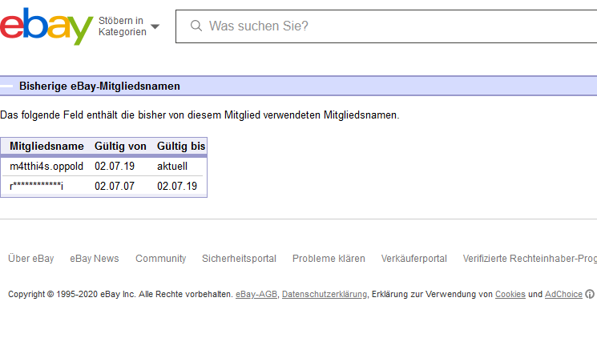The width and height of the screenshot is (597, 354).
Task: Open the eBay News footer link
Action: coord(95,259)
